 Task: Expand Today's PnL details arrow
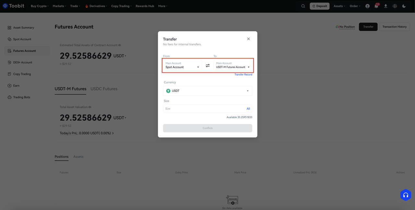[113, 133]
